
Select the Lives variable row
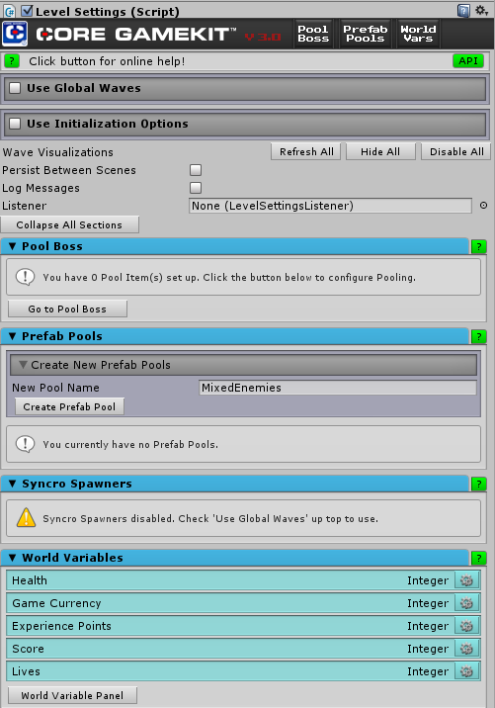[x=243, y=671]
